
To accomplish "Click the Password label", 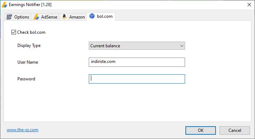I will [26, 79].
